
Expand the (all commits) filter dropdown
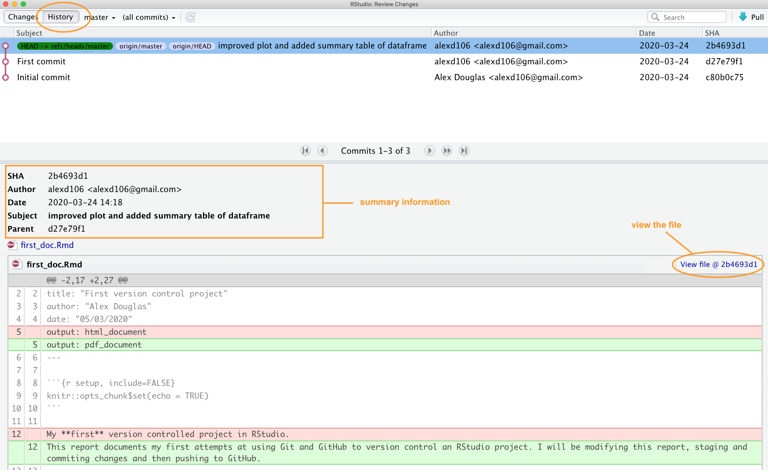[149, 17]
